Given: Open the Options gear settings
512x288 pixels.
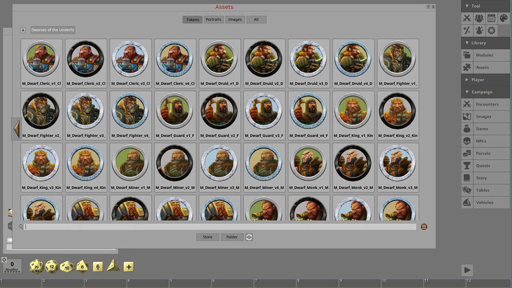Looking at the screenshot, I should coord(491,30).
